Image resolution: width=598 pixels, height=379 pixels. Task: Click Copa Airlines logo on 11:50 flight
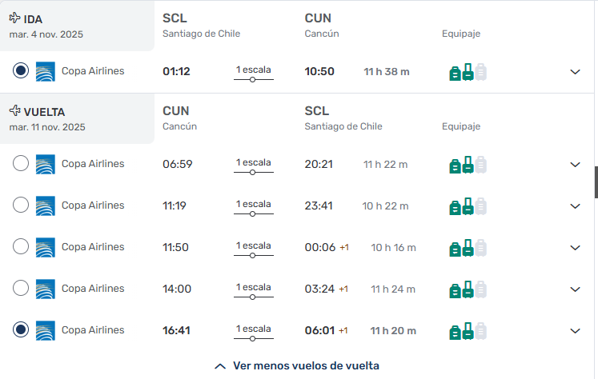click(46, 247)
